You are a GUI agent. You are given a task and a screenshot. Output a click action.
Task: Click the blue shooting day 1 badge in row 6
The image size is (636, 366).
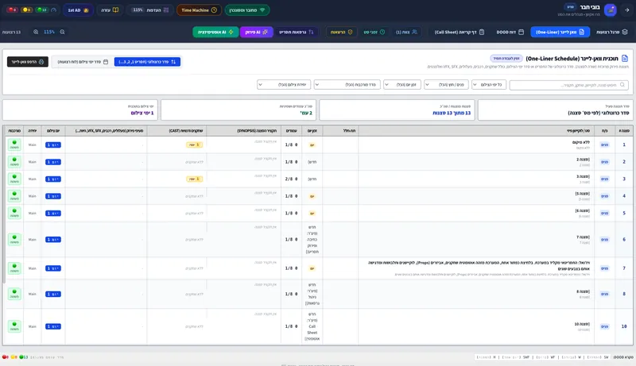click(x=53, y=240)
